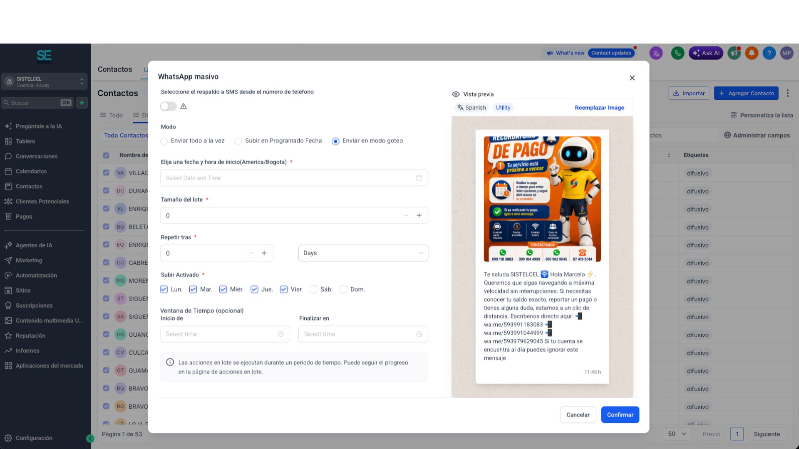Click the Confirmar button
Viewport: 799px width, 449px height.
point(620,415)
